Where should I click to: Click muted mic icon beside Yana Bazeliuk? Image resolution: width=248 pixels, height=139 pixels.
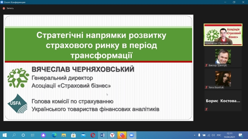(206, 87)
